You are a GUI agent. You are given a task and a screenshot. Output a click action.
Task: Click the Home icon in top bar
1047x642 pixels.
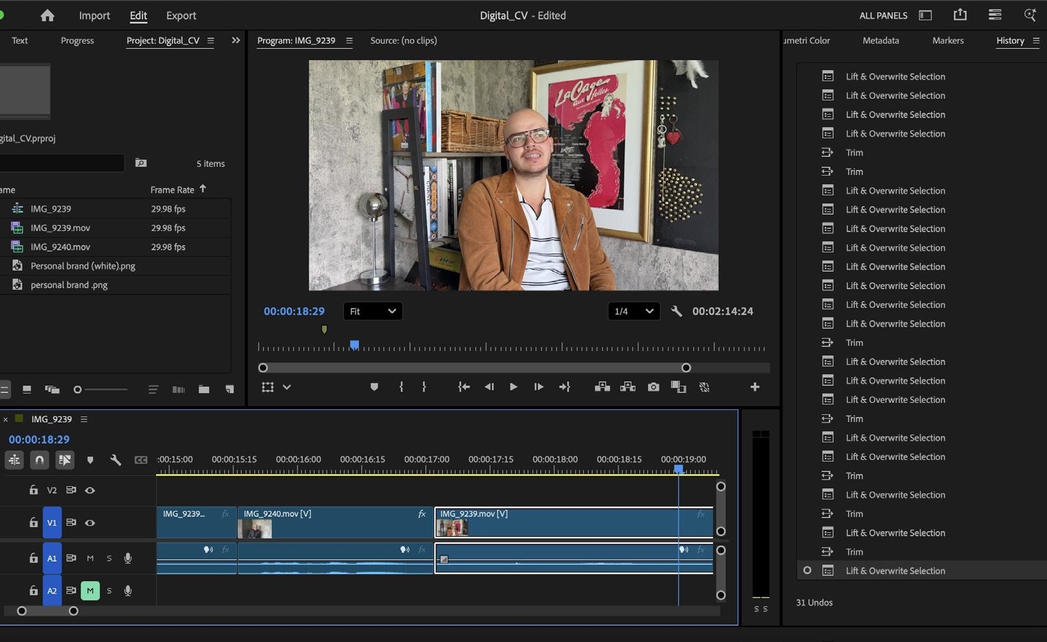point(47,16)
